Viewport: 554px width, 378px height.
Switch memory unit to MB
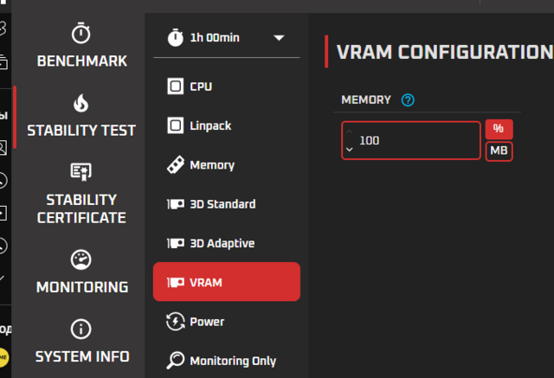[x=499, y=151]
